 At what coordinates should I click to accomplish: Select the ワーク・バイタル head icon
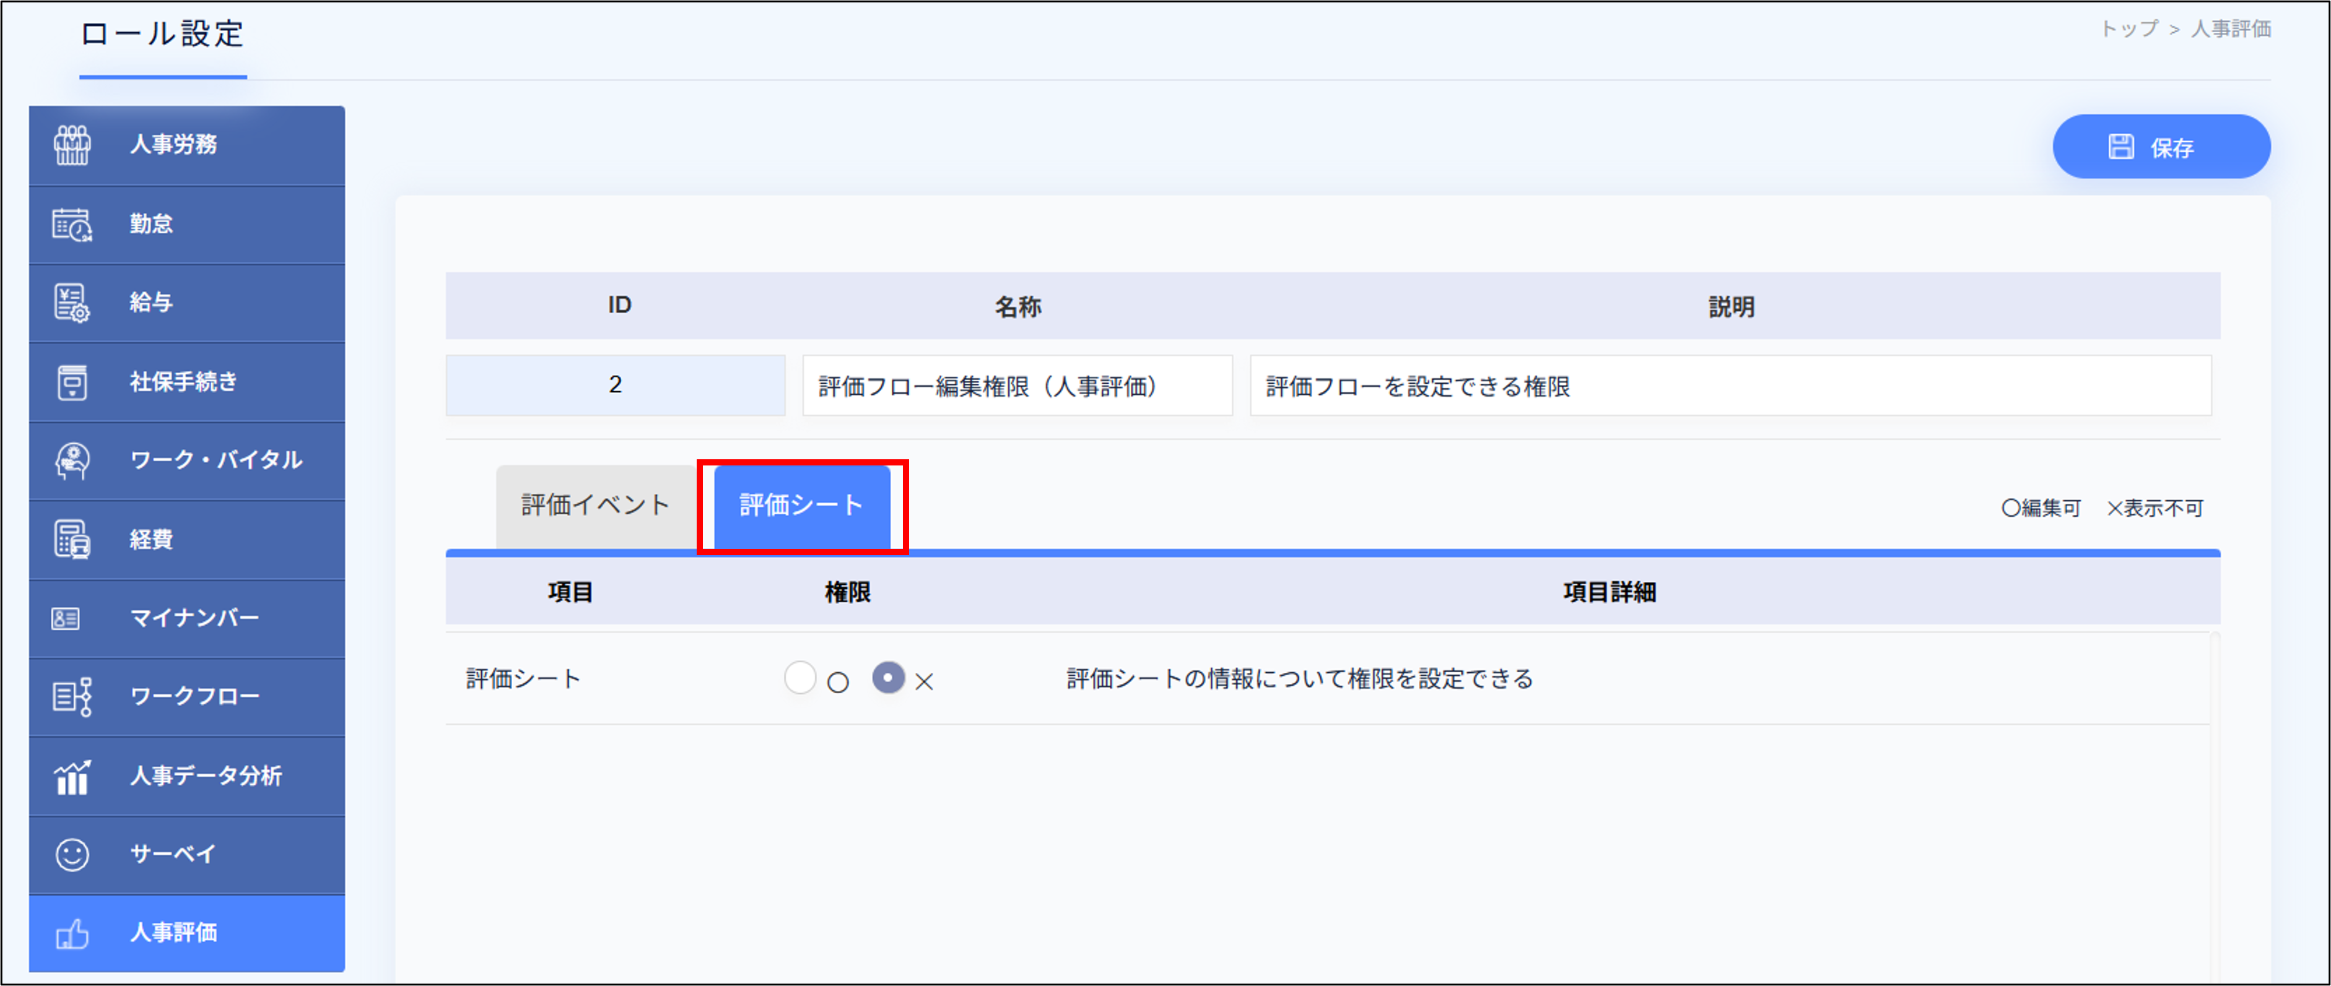click(x=72, y=461)
